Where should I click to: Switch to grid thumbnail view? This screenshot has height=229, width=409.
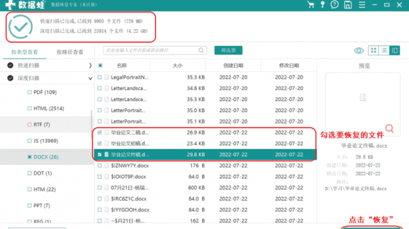click(374, 50)
